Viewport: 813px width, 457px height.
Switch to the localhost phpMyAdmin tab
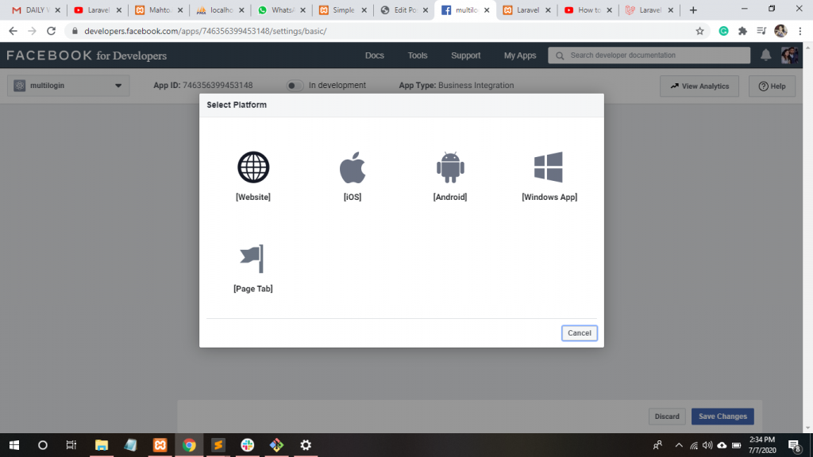(x=220, y=10)
